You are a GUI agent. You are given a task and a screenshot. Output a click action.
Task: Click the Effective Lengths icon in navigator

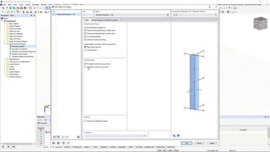click(10, 46)
